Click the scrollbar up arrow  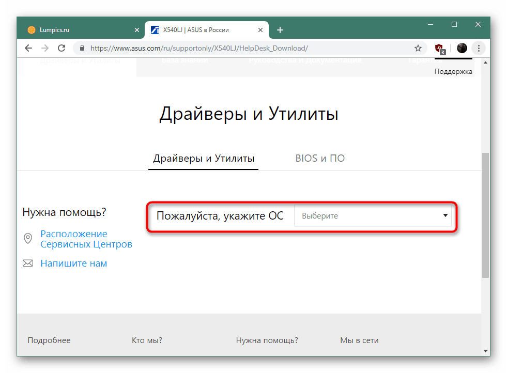pyautogui.click(x=485, y=63)
